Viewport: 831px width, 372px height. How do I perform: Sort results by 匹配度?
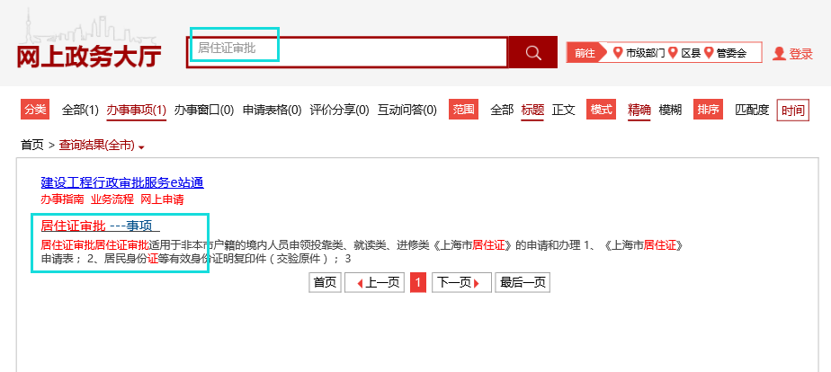(752, 110)
